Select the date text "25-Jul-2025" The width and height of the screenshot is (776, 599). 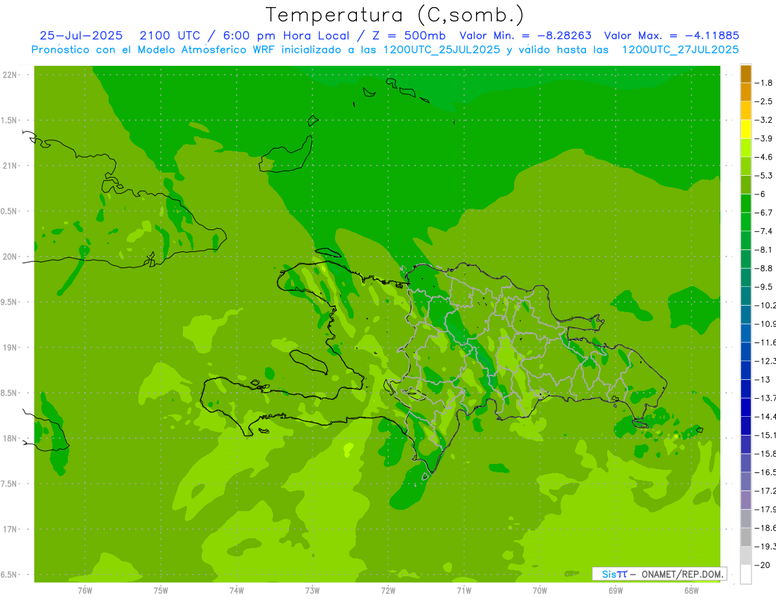click(81, 36)
